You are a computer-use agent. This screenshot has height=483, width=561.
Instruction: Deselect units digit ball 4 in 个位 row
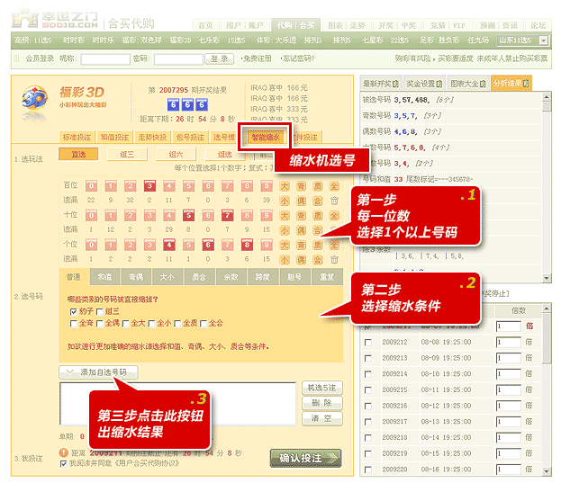(169, 245)
